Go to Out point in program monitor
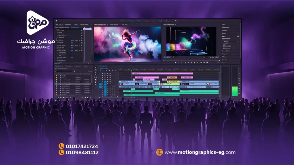The height and width of the screenshot is (165, 294). (197, 63)
